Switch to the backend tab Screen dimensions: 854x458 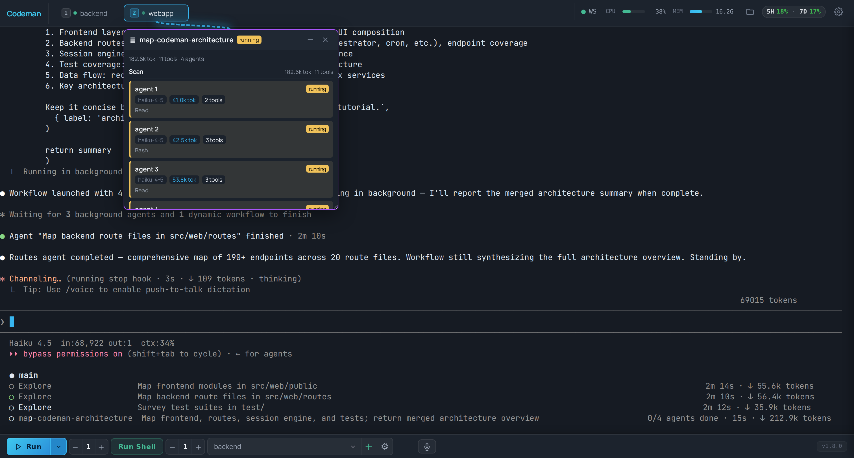point(85,13)
